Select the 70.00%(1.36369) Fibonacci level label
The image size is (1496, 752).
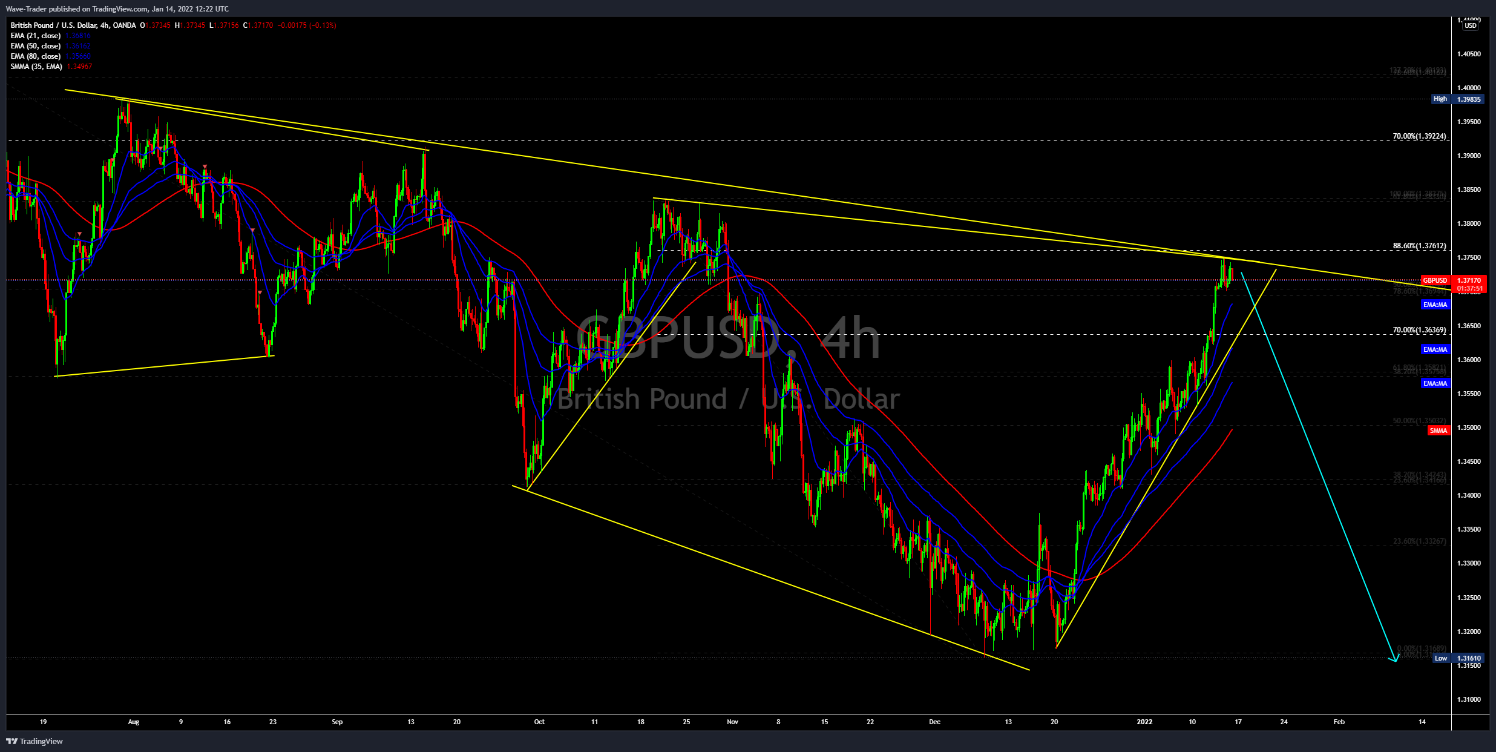pyautogui.click(x=1419, y=330)
